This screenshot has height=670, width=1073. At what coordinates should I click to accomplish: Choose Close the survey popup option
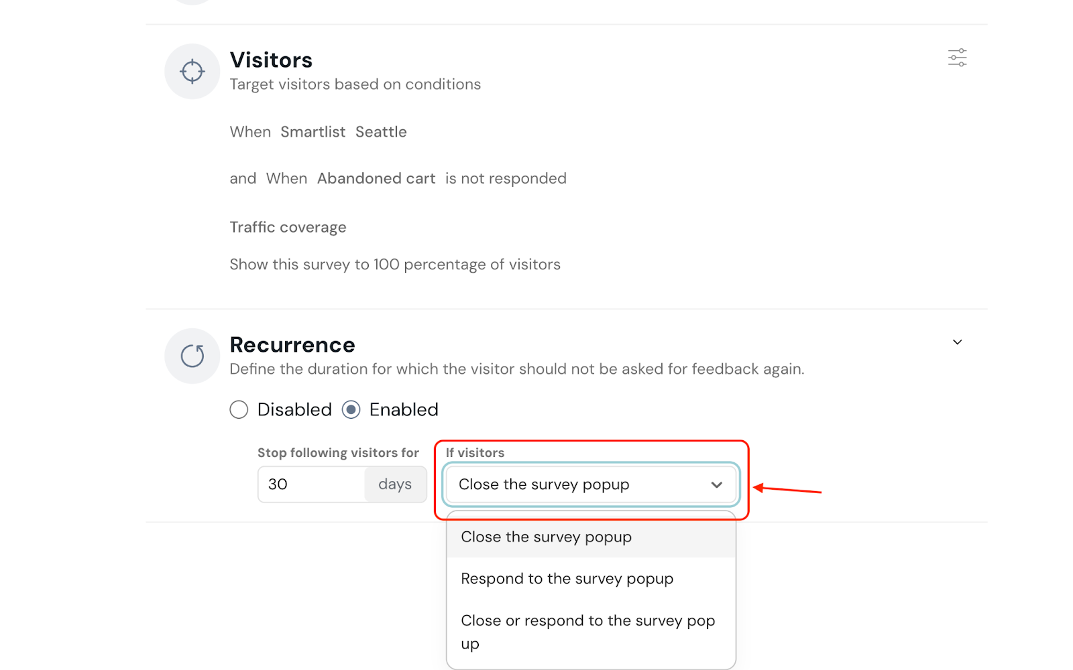tap(546, 537)
